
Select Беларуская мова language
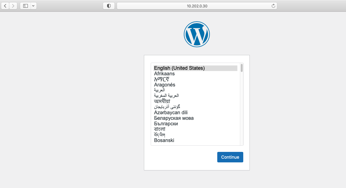point(195,118)
